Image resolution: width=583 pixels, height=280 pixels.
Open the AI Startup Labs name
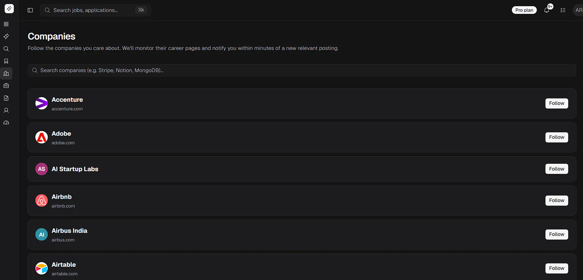pos(75,169)
